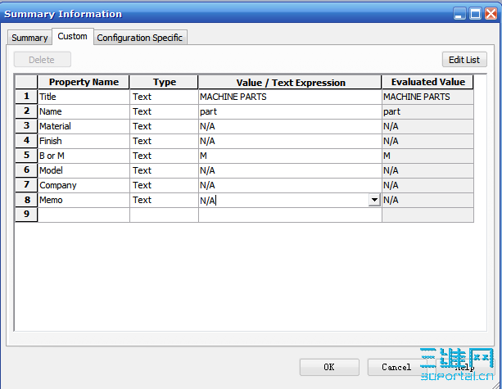Minimize the Summary Information window
Screen dimensions: 502x389
pyautogui.click(x=459, y=14)
